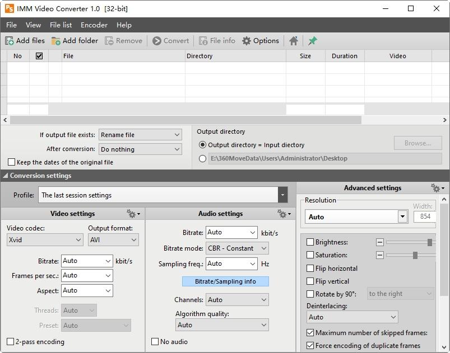
Task: Toggle Flip vertical checkbox
Action: tap(310, 281)
